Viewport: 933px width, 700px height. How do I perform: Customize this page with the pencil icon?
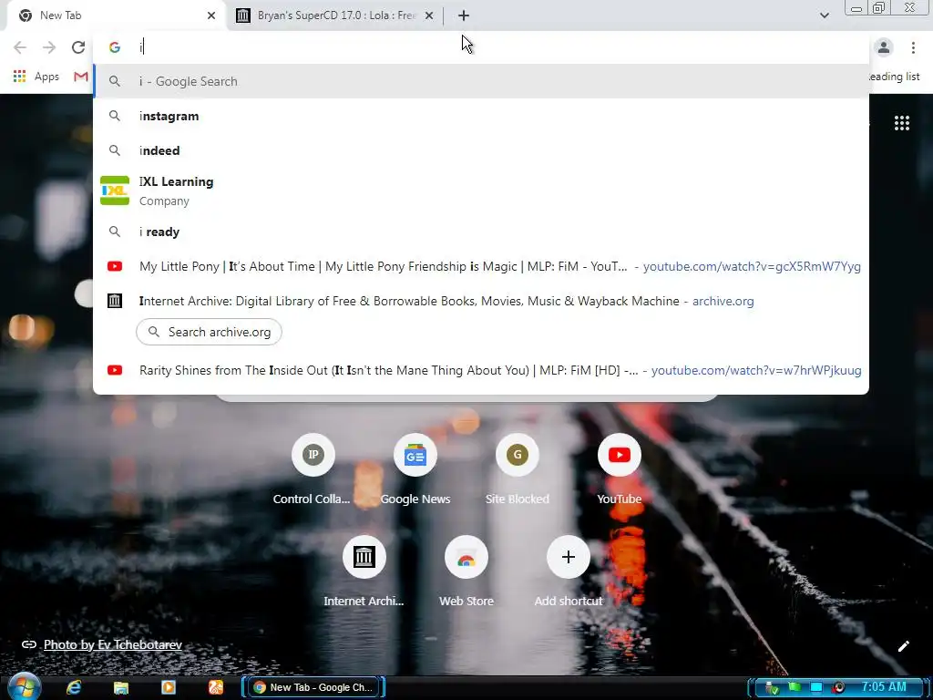pos(903,646)
